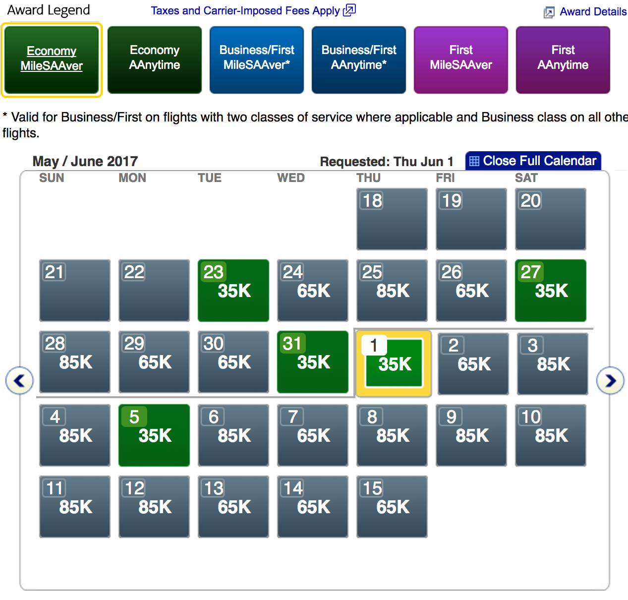Viewport: 628px width, 600px height.
Task: Open Taxes and Carrier-Imposed Fees Apply link
Action: pyautogui.click(x=245, y=11)
